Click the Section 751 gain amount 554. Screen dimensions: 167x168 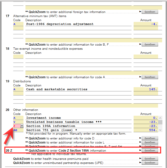click(146, 130)
